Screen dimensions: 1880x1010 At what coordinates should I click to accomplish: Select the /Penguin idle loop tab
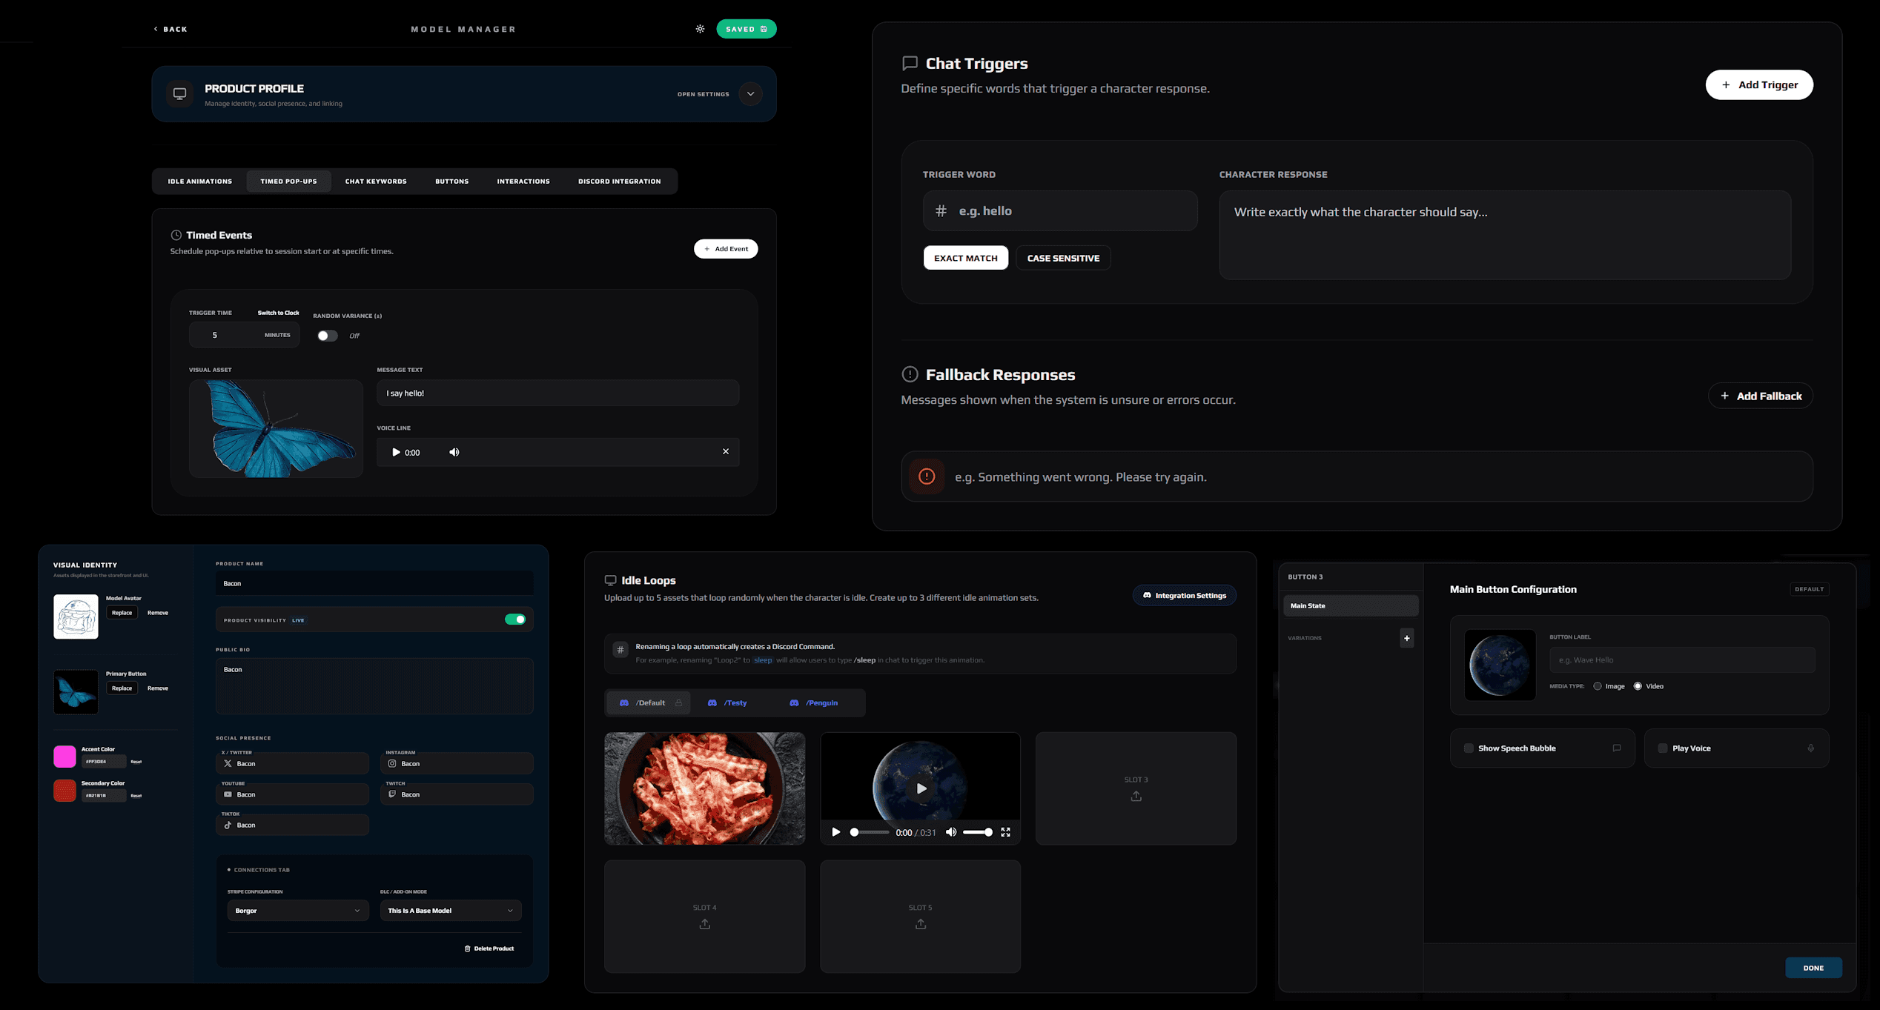pos(815,702)
